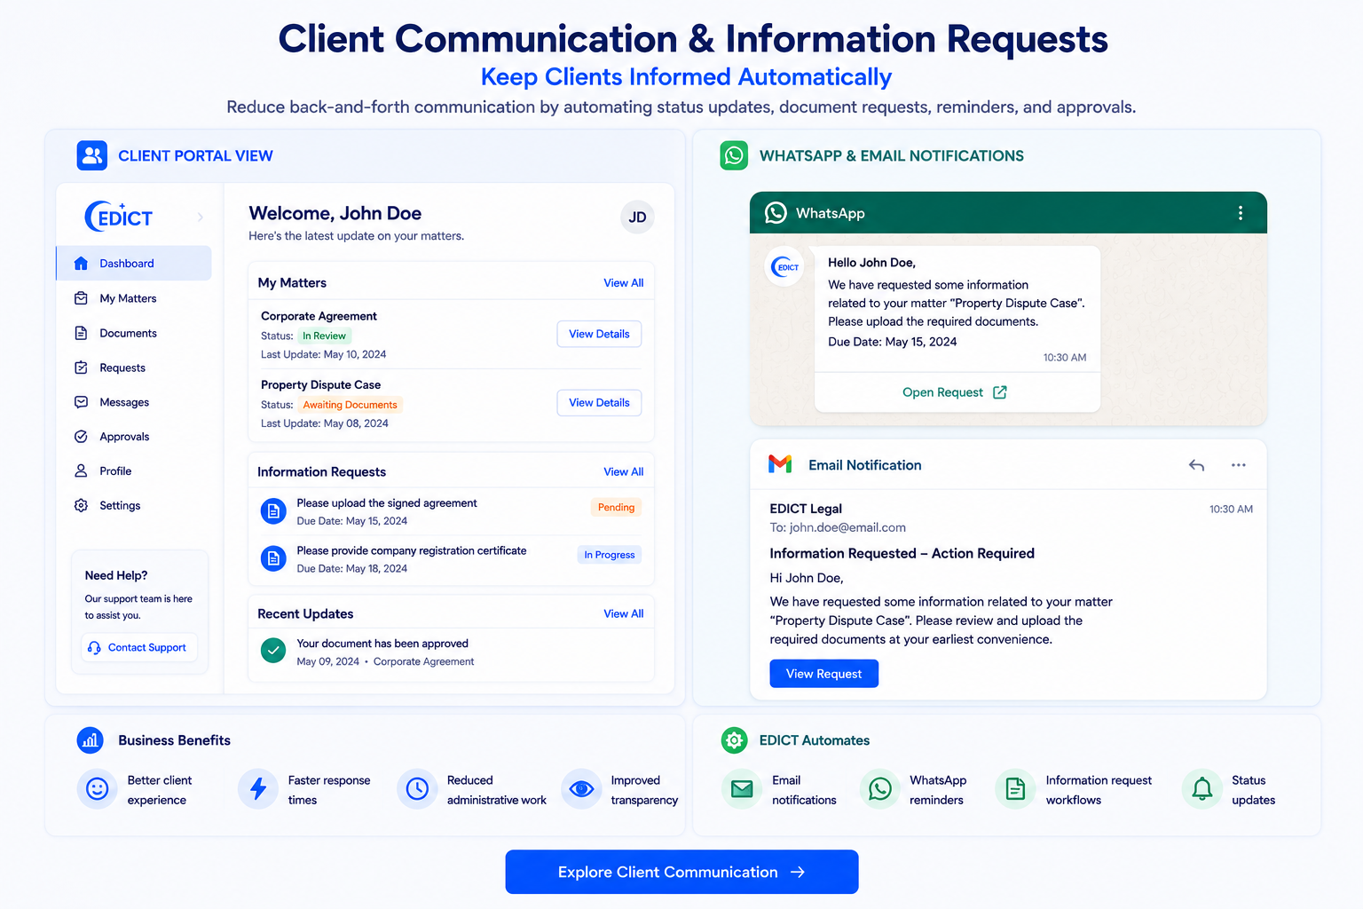Click the Client Portal View people icon
Image resolution: width=1363 pixels, height=909 pixels.
tap(91, 155)
